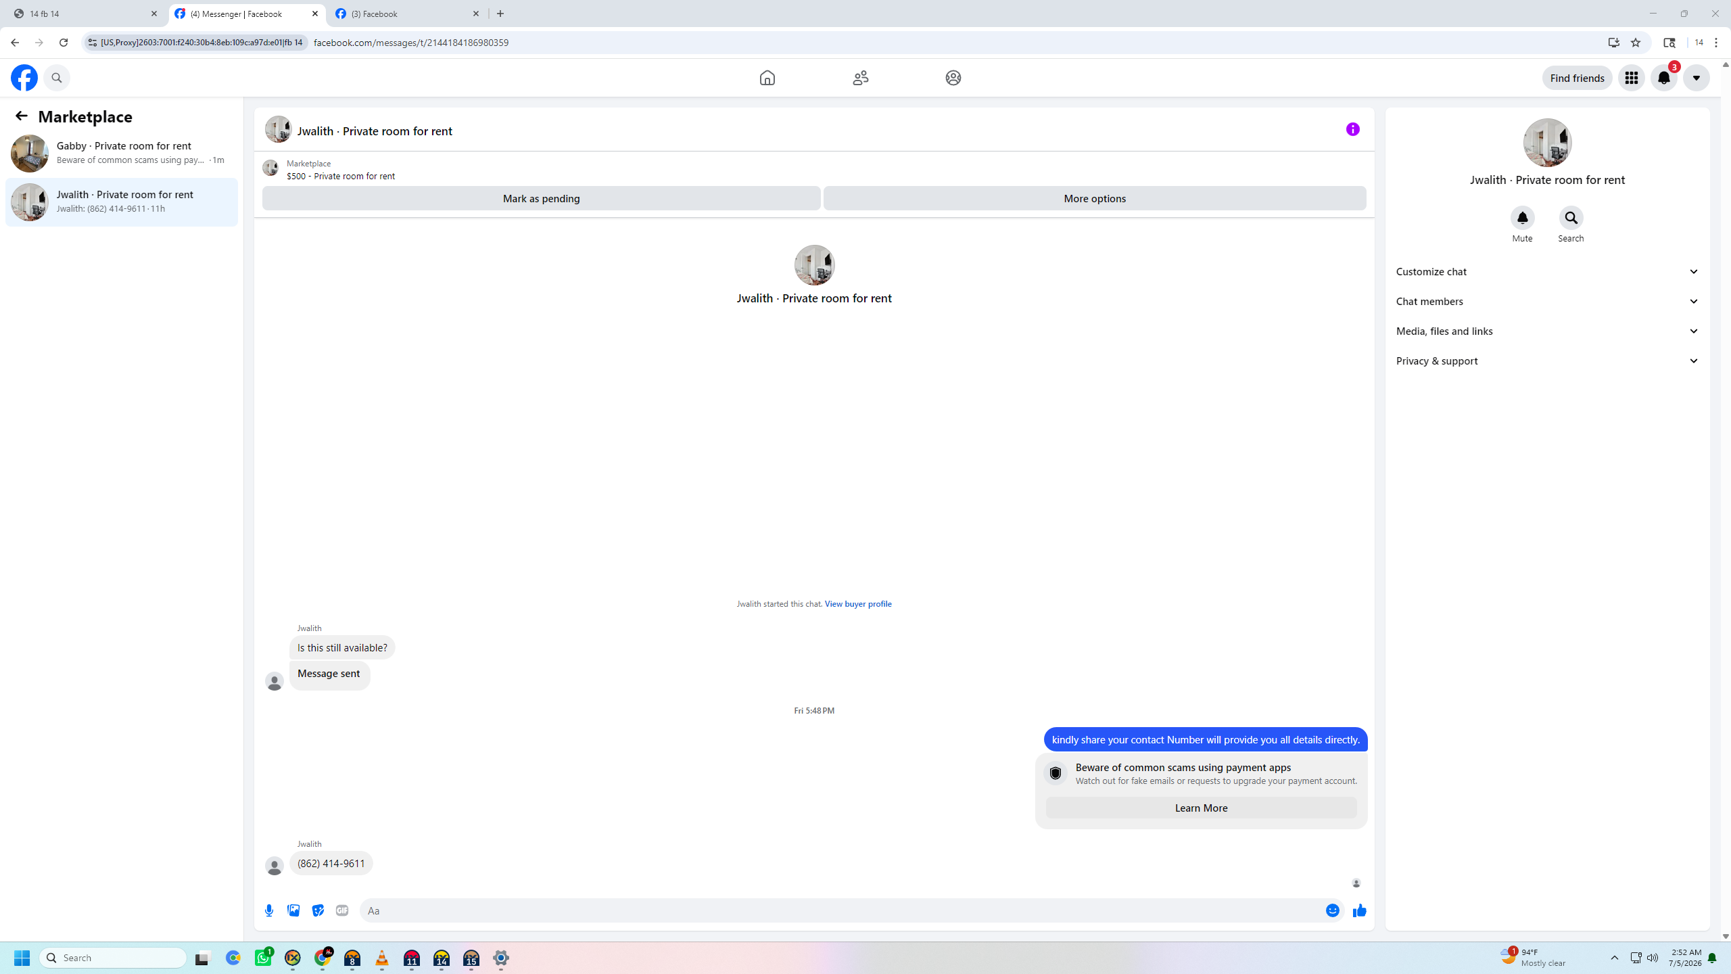
Task: Send a voice clip with microphone
Action: (x=269, y=910)
